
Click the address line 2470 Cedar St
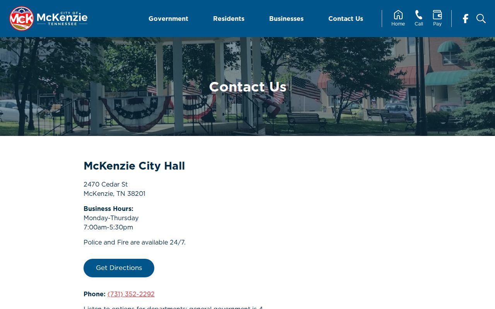[106, 185]
